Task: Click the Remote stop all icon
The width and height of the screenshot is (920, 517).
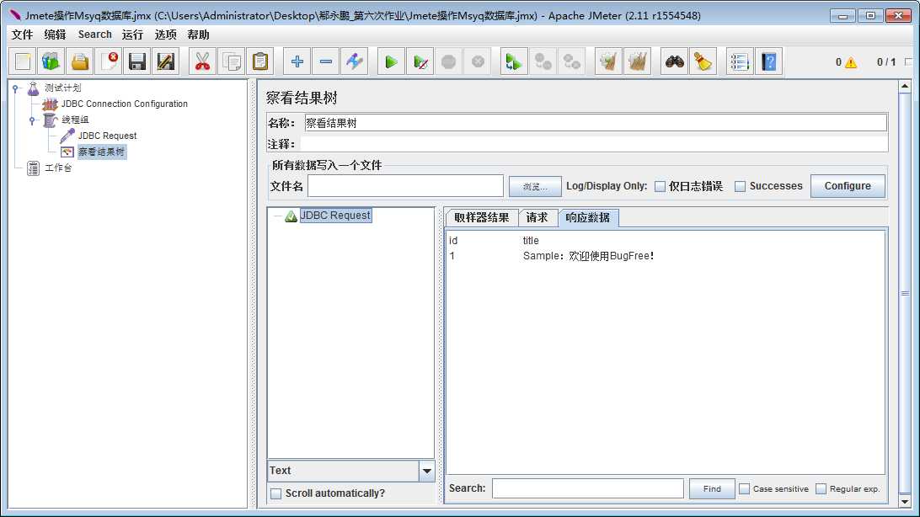Action: click(x=543, y=61)
